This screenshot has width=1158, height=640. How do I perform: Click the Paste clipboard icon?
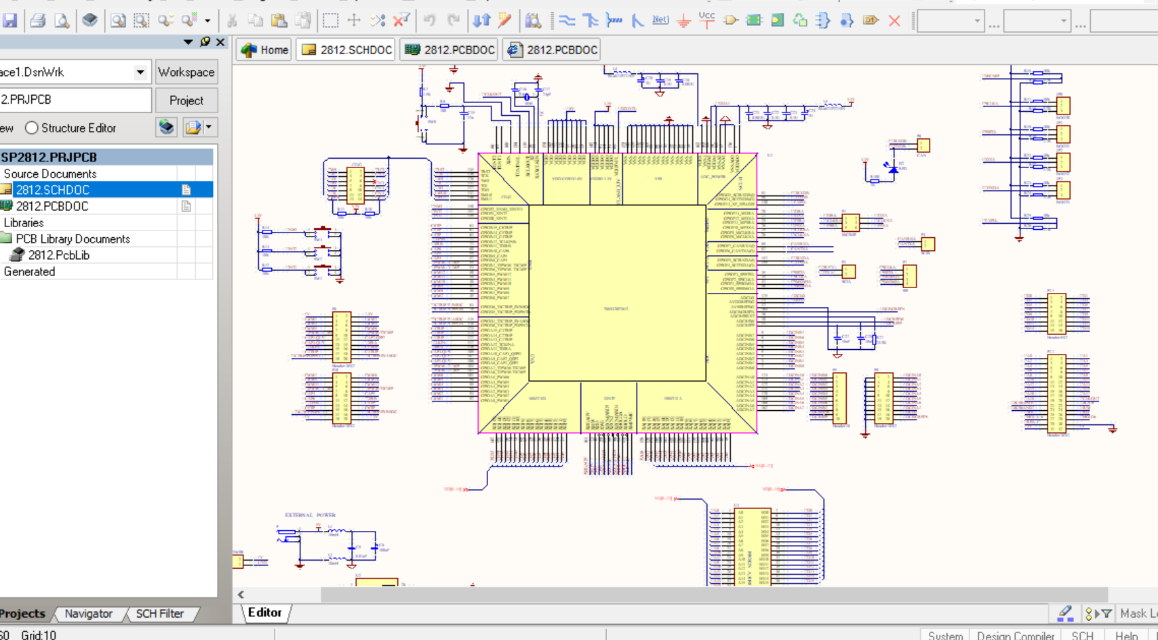click(x=279, y=20)
